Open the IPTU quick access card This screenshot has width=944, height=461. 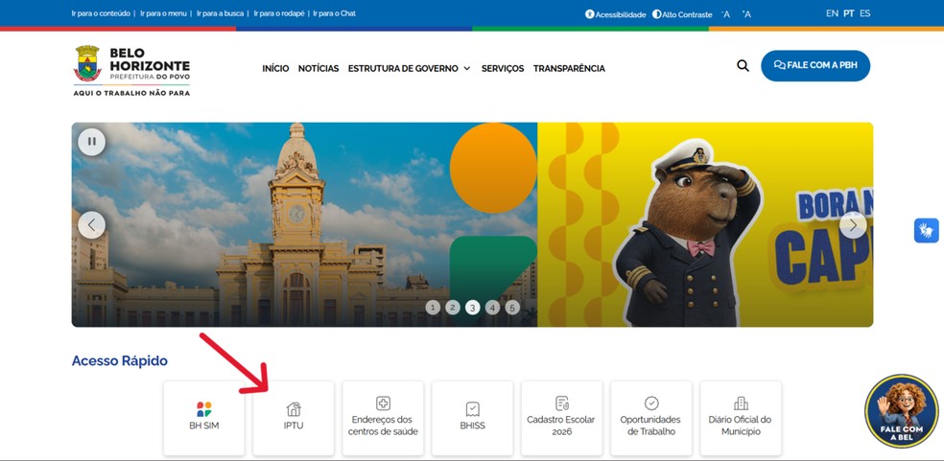pos(294,418)
